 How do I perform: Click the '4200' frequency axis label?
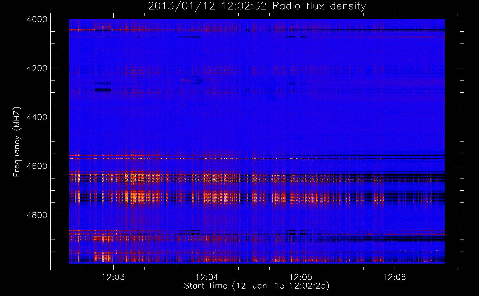coord(37,68)
